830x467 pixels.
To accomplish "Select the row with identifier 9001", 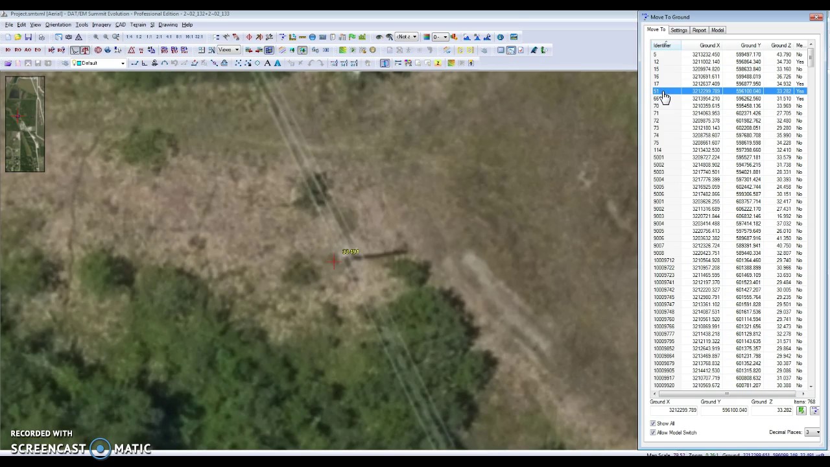I will coord(729,202).
